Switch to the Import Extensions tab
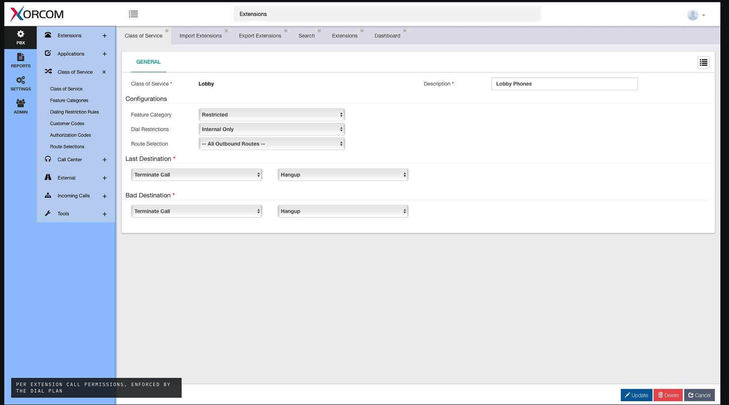729x405 pixels. coord(200,36)
